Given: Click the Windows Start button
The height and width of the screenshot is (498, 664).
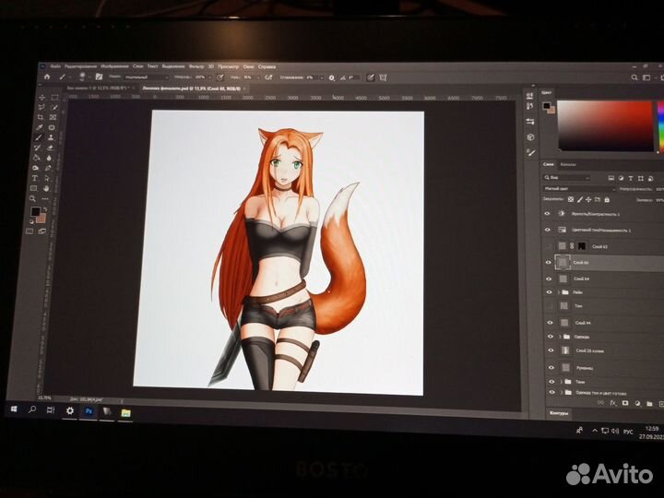Looking at the screenshot, I should click(14, 409).
